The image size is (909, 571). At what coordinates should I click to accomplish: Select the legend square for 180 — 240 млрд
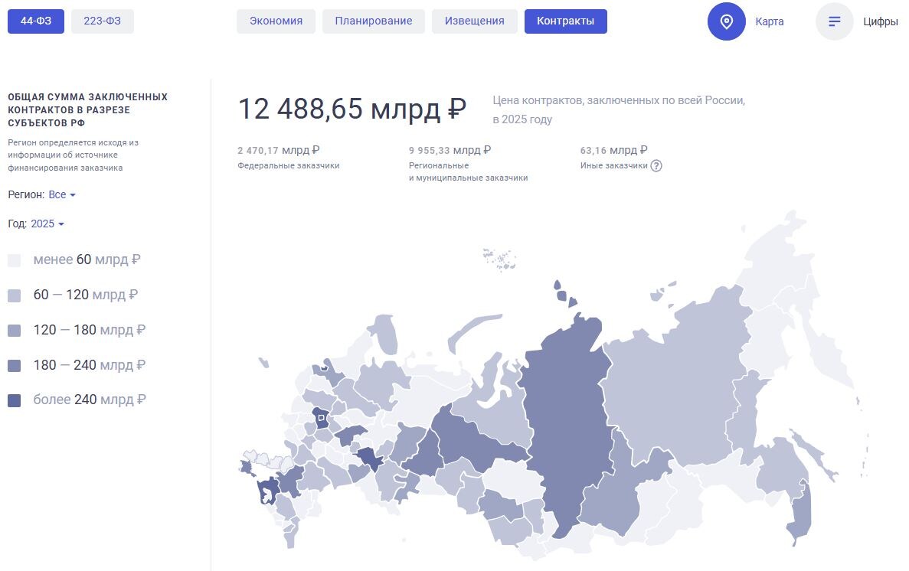point(15,365)
